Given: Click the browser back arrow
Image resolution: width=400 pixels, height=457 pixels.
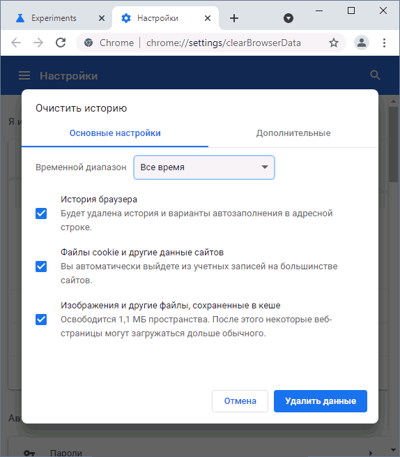Looking at the screenshot, I should click(x=16, y=43).
